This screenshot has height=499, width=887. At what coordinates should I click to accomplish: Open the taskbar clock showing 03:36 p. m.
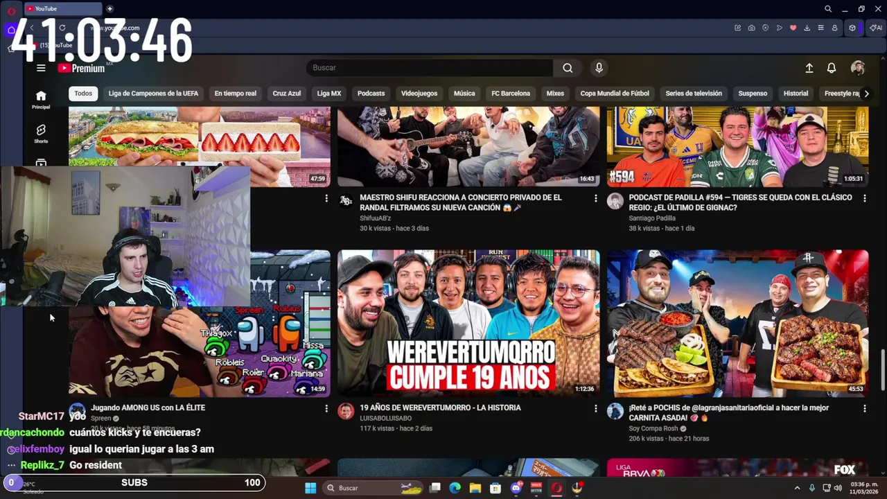click(863, 488)
